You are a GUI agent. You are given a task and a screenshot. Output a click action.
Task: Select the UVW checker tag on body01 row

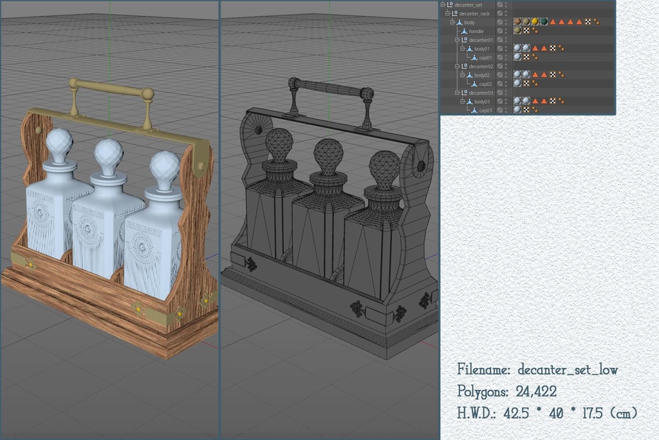tap(553, 48)
